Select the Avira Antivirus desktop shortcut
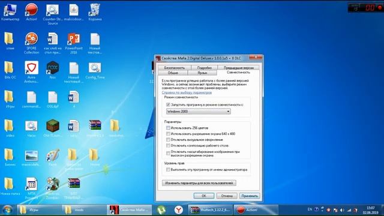This screenshot has width=384, height=216. [x=31, y=72]
